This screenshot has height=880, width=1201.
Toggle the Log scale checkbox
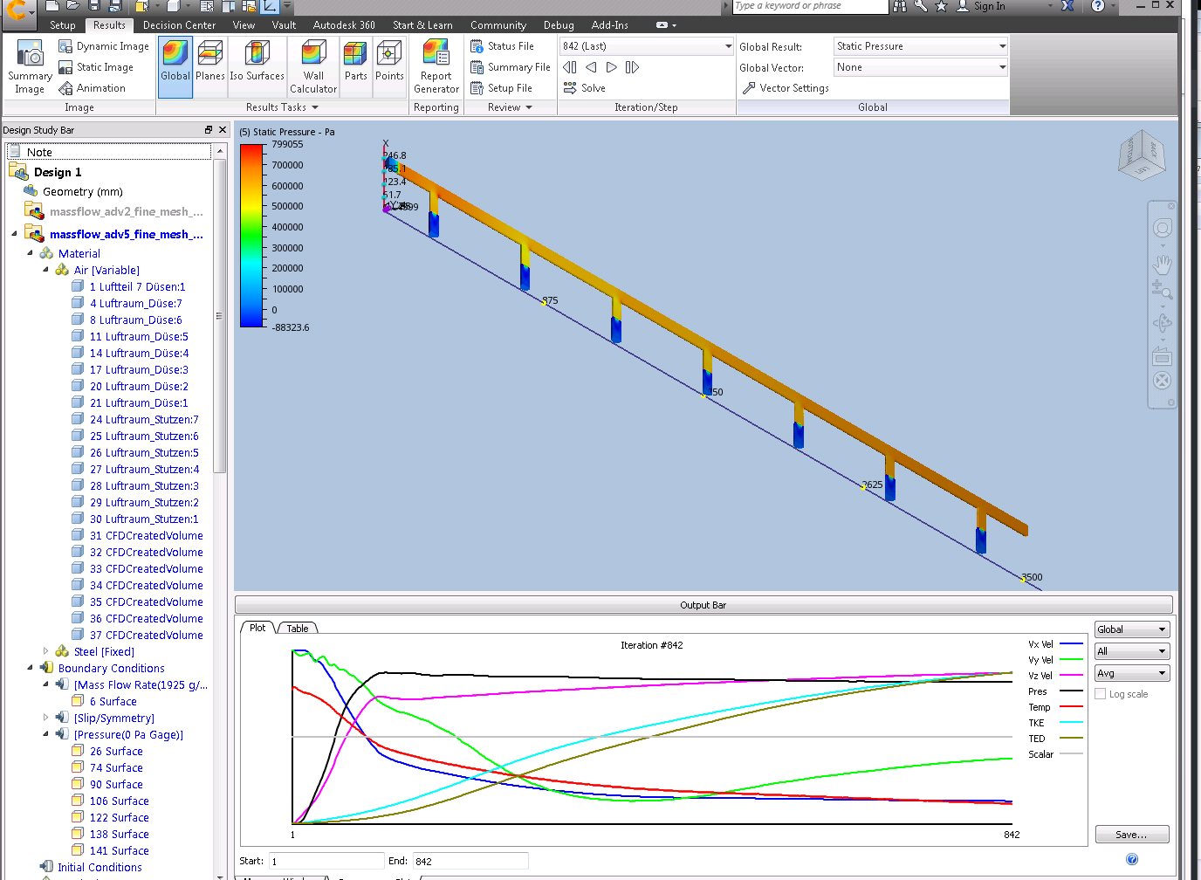coord(1101,694)
